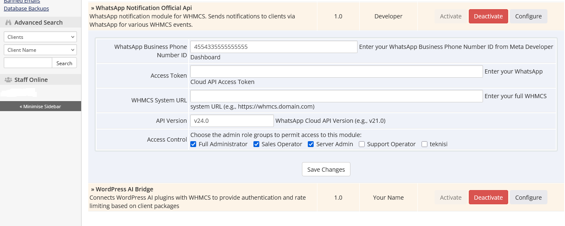
Task: Click the Your Name author text
Action: click(x=389, y=198)
